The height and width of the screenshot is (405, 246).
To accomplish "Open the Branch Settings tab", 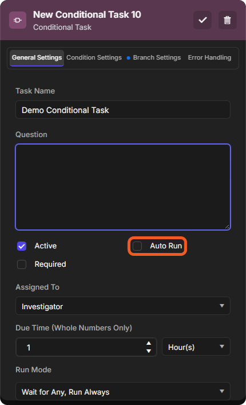I will [157, 57].
